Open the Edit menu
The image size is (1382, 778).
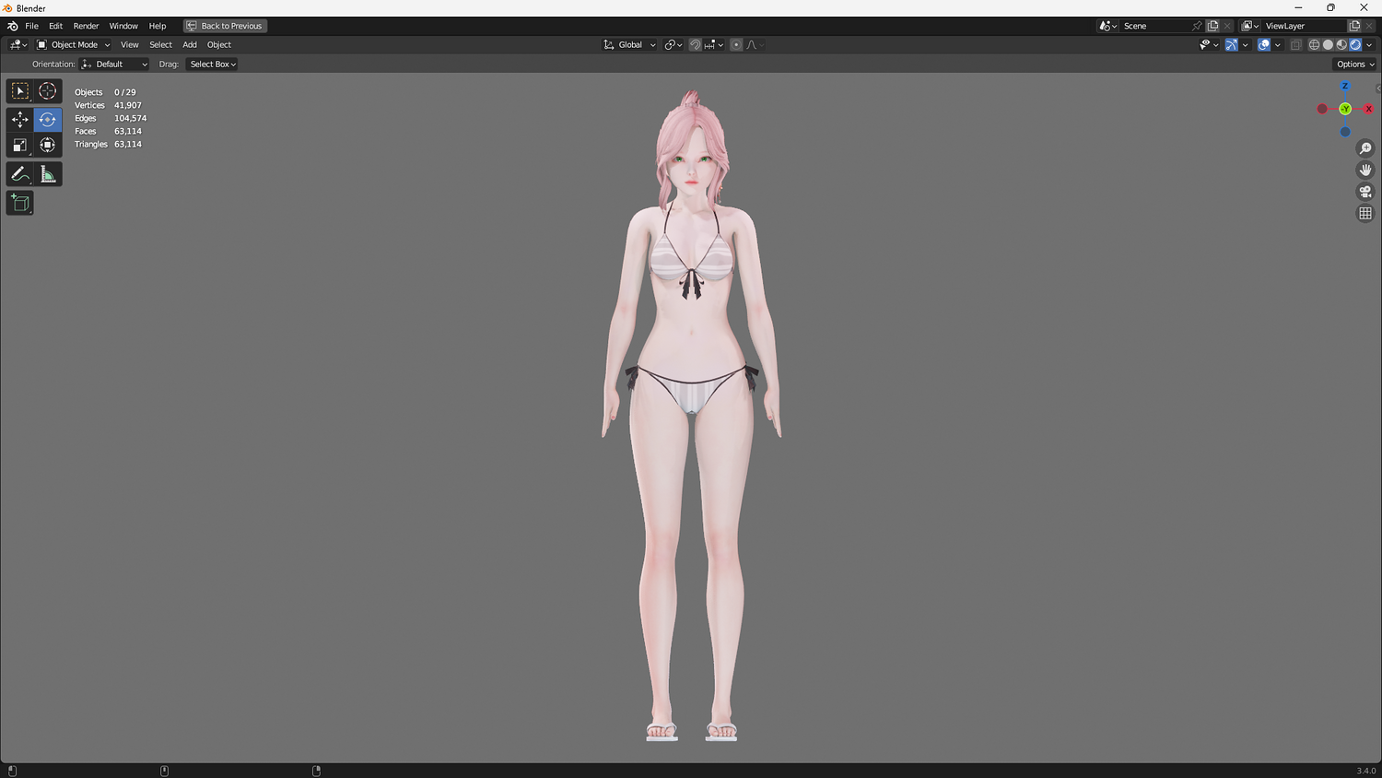coord(55,26)
